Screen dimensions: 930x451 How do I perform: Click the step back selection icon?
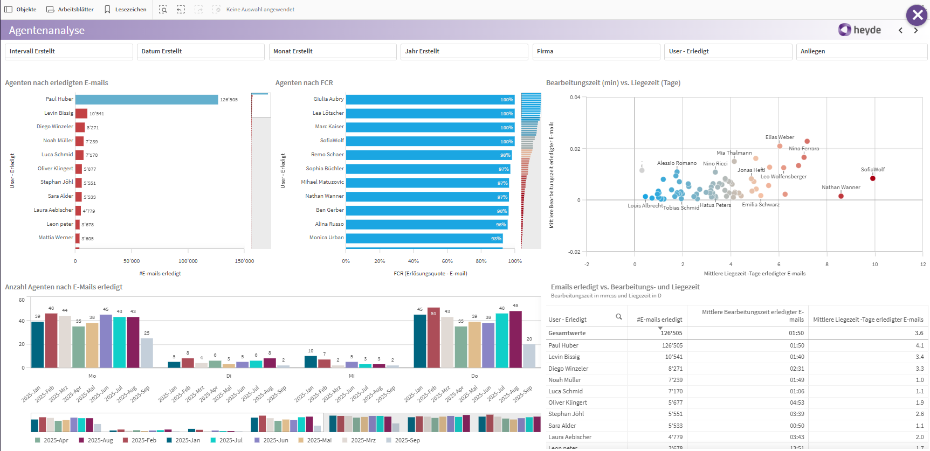tap(181, 10)
